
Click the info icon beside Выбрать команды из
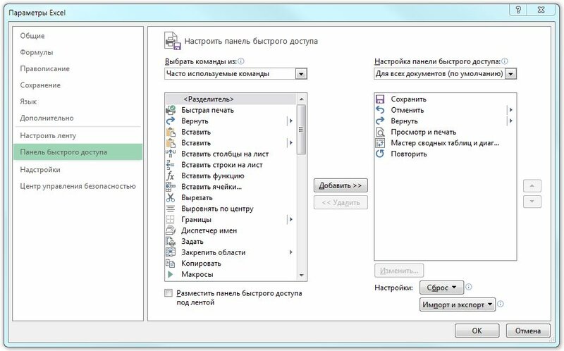point(241,61)
